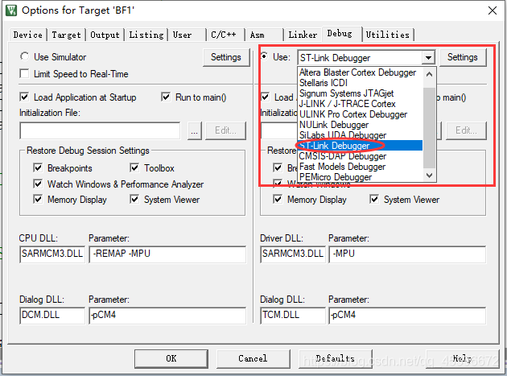Choose ULINK Pro Cortex Debugger
The width and height of the screenshot is (507, 376).
360,114
